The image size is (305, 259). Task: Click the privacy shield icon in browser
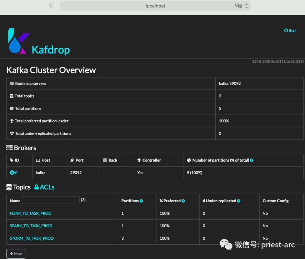pyautogui.click(x=51, y=6)
